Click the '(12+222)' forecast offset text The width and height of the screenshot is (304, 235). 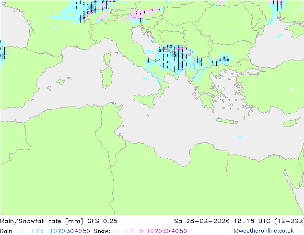coord(289,221)
